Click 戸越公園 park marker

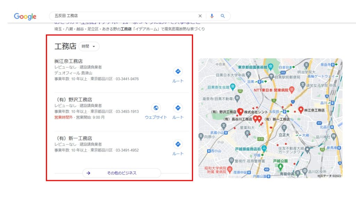click(x=281, y=167)
